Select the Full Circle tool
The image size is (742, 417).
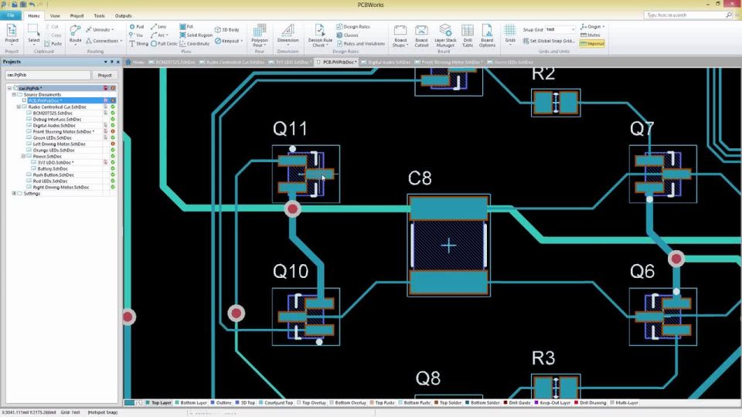(x=164, y=43)
